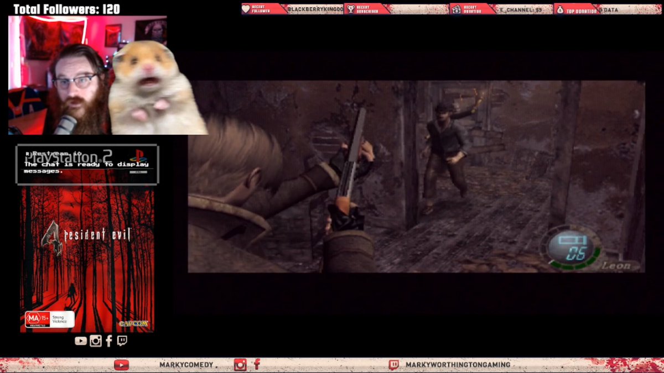Click the PlayStation logo symbol
This screenshot has height=373, width=664.
pyautogui.click(x=138, y=156)
